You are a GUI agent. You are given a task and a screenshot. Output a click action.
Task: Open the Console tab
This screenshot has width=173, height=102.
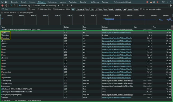[x=23, y=2]
